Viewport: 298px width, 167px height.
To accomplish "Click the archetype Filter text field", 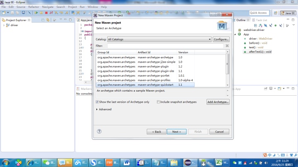I will coord(165,46).
